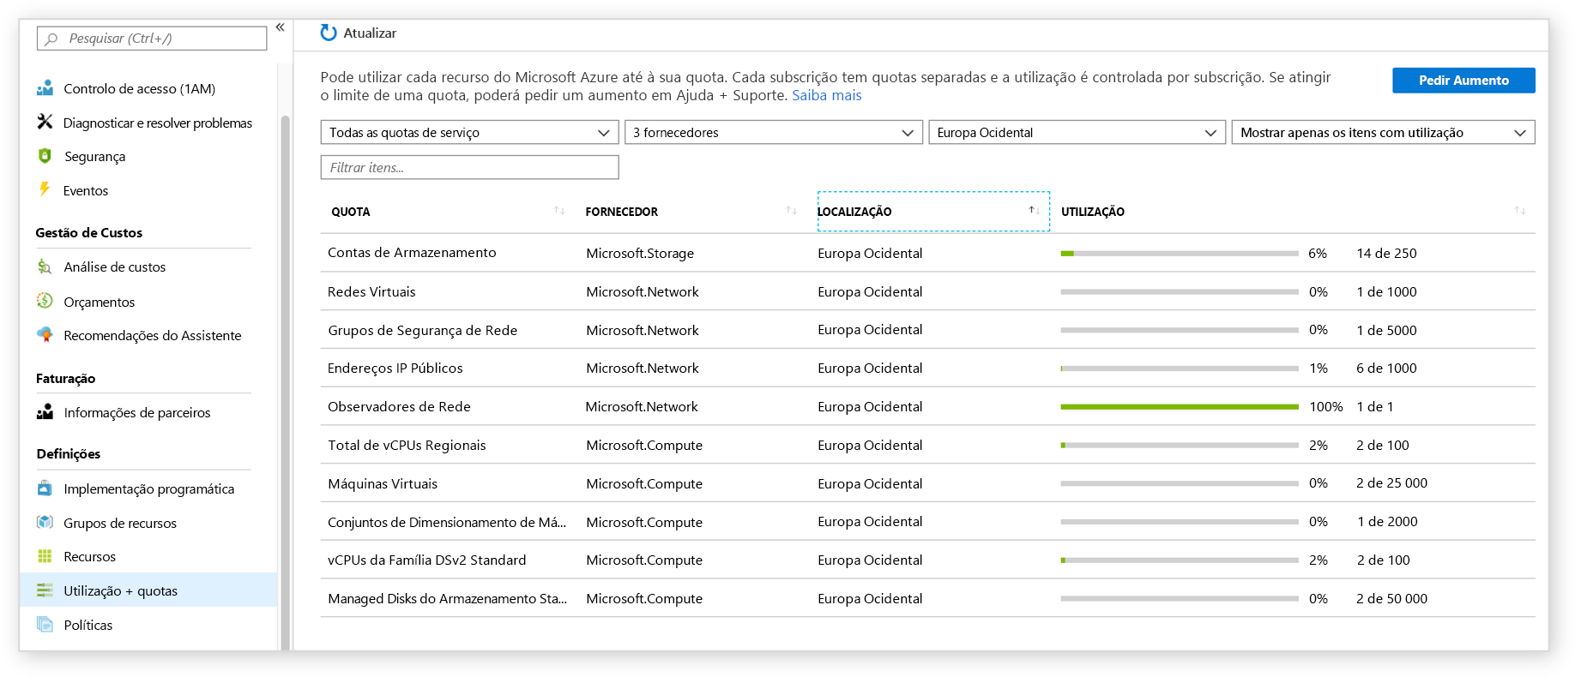
Task: Open the 3 fornecedores dropdown
Action: [773, 132]
